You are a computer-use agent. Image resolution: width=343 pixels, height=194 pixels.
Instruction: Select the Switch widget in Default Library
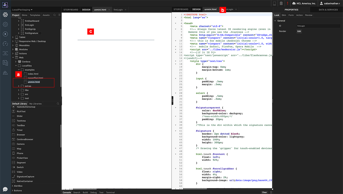click(20, 167)
